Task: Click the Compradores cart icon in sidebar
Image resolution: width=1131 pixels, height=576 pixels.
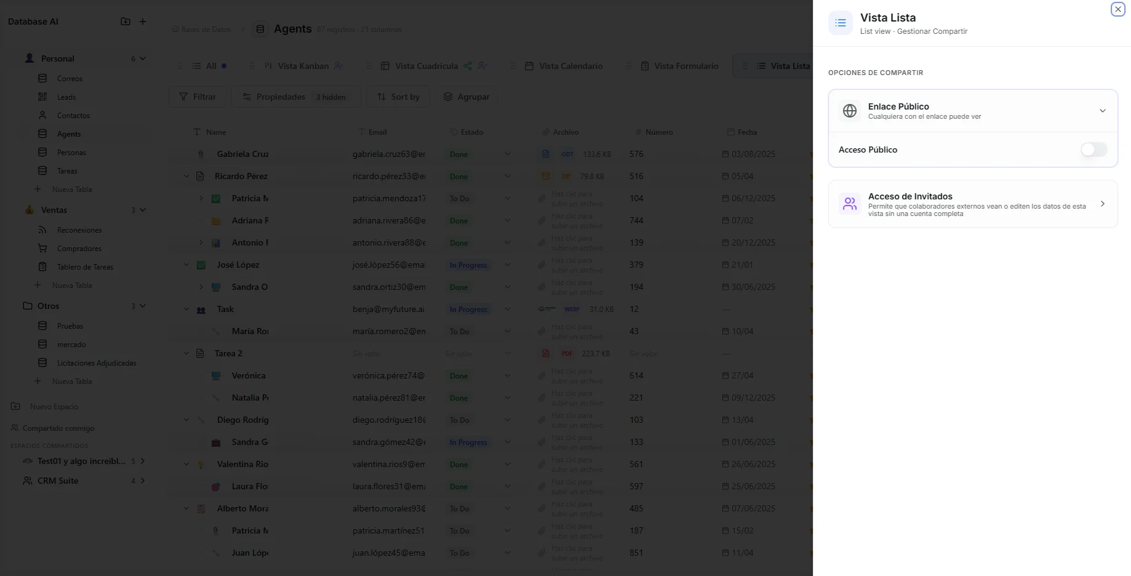Action: tap(42, 248)
